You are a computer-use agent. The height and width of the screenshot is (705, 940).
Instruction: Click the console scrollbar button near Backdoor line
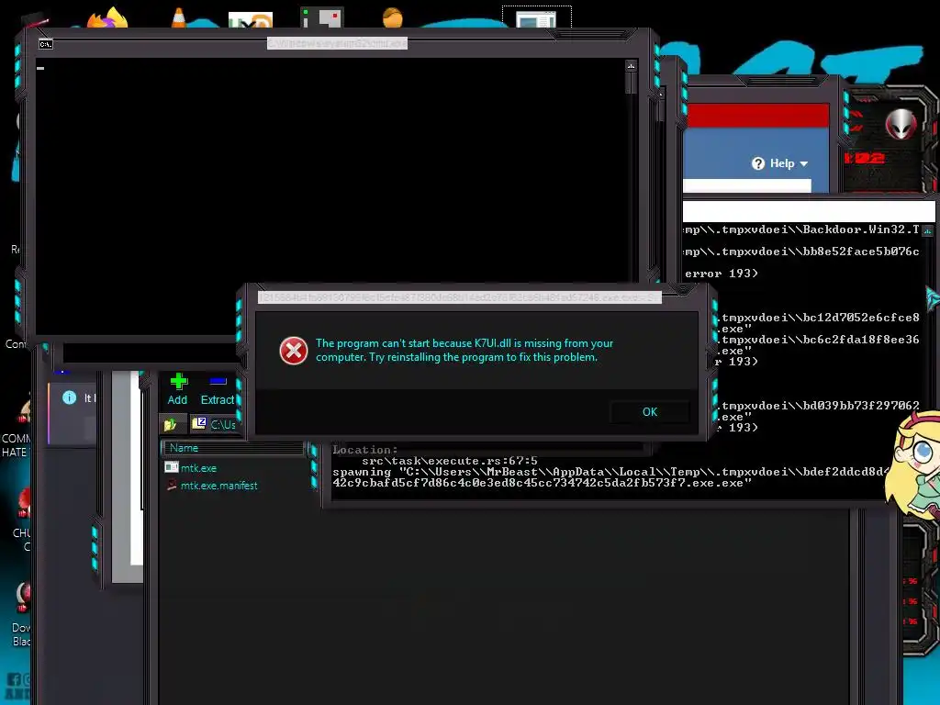point(927,230)
